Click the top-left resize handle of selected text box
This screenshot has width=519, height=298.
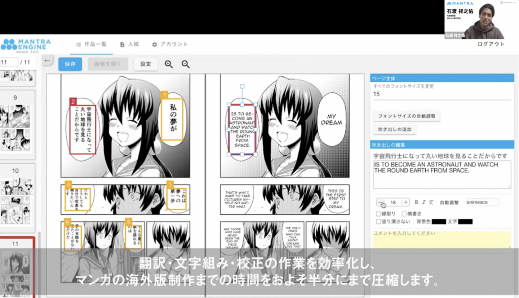tap(229, 104)
